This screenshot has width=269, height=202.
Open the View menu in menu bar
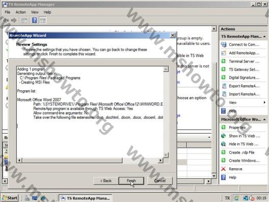point(35,12)
